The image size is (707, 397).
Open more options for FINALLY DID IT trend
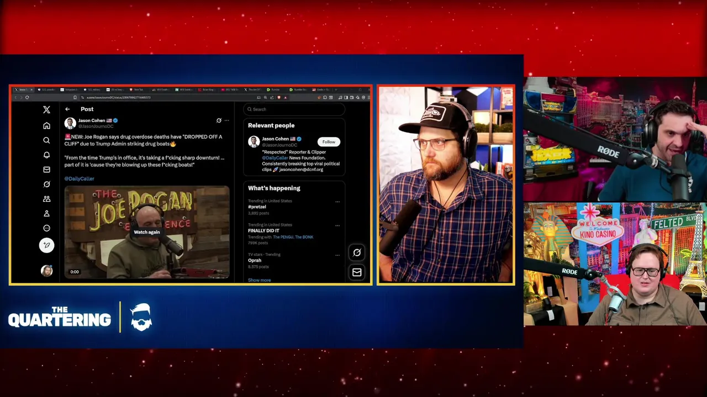[337, 226]
